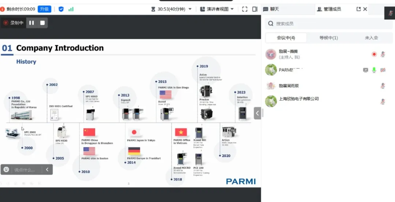
Task: Click the ISO 9001 Certified label
Action: click(61, 106)
